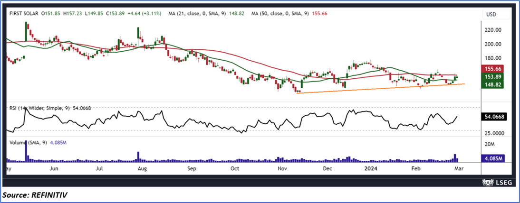Viewport: 520px width, 203px height.
Task: Click the 220.00 price axis label
Action: pyautogui.click(x=493, y=30)
